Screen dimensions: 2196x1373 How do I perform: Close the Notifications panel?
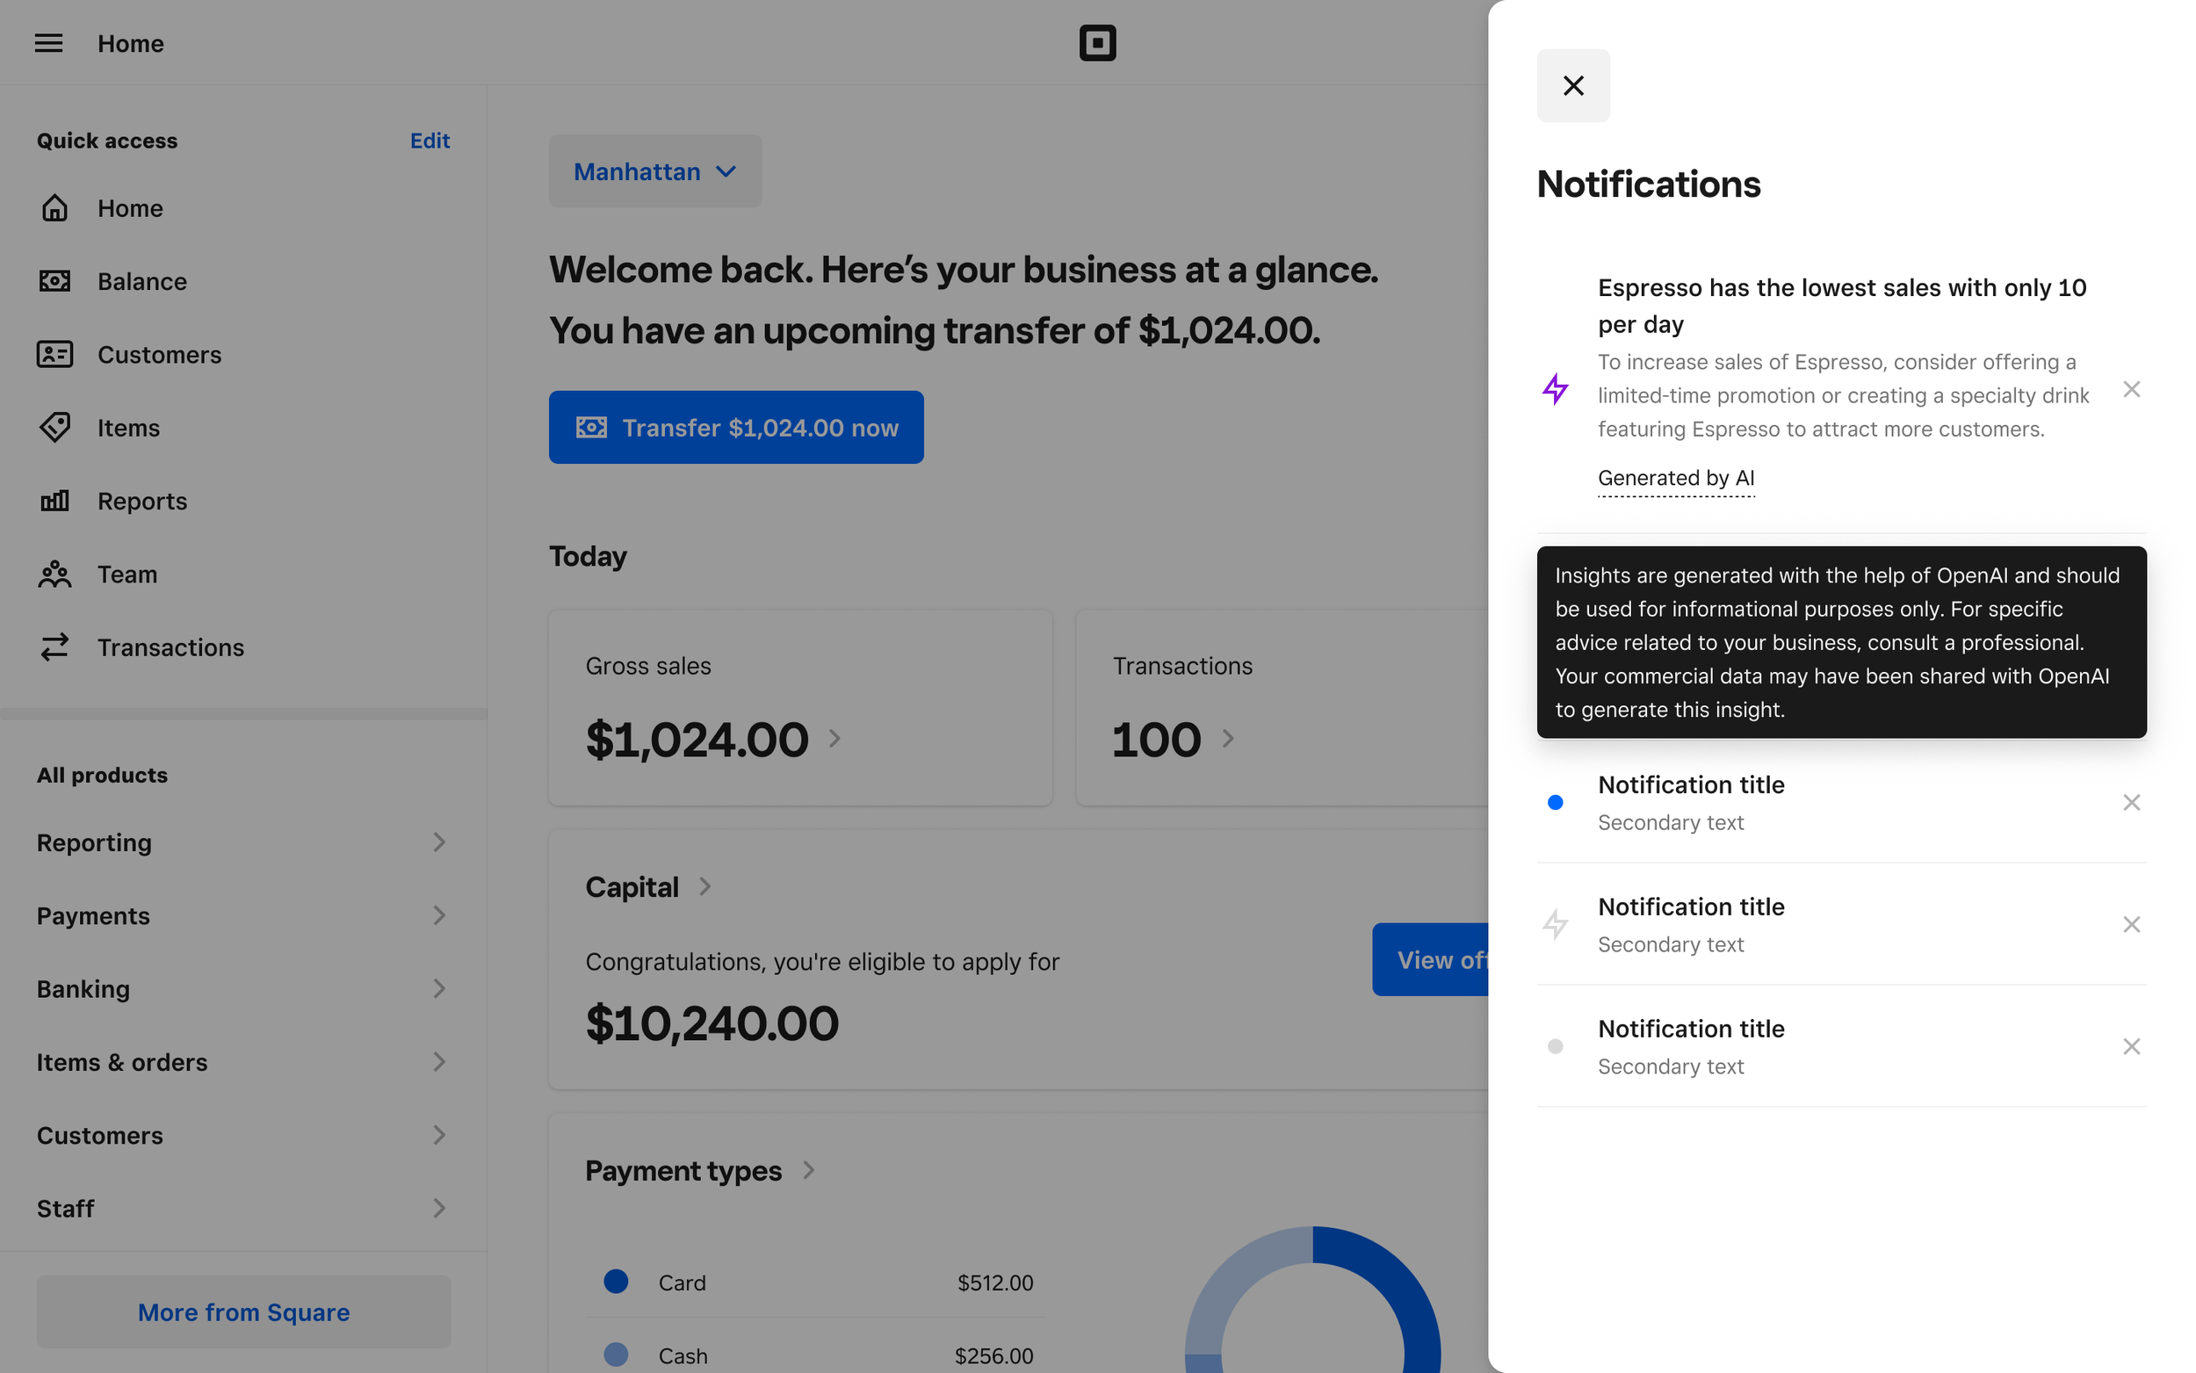[1572, 85]
